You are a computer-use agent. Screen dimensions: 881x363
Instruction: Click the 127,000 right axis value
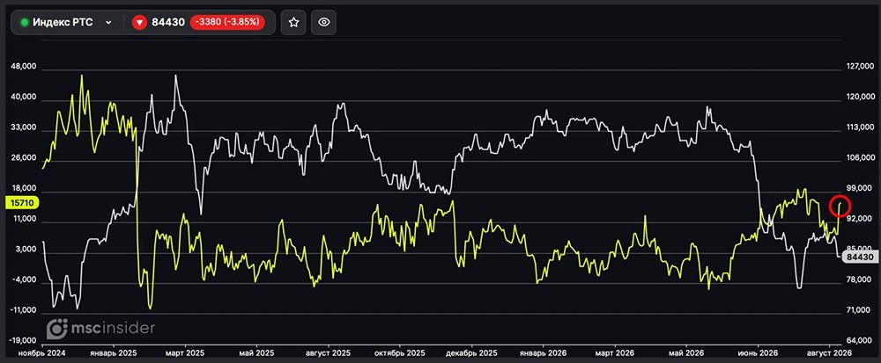coord(860,67)
